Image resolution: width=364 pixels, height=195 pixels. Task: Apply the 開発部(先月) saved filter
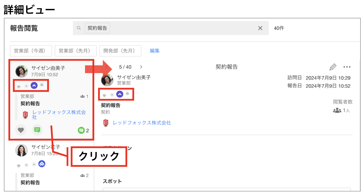coord(120,51)
